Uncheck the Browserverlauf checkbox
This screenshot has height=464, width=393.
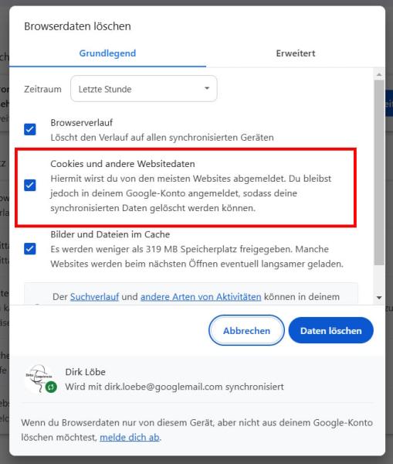[x=30, y=129]
